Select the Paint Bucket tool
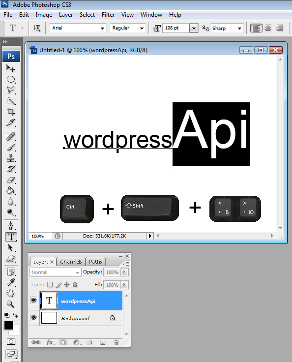The height and width of the screenshot is (362, 292). (11, 191)
